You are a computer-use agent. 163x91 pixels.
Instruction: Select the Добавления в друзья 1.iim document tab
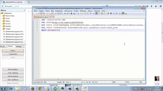[x=44, y=17]
